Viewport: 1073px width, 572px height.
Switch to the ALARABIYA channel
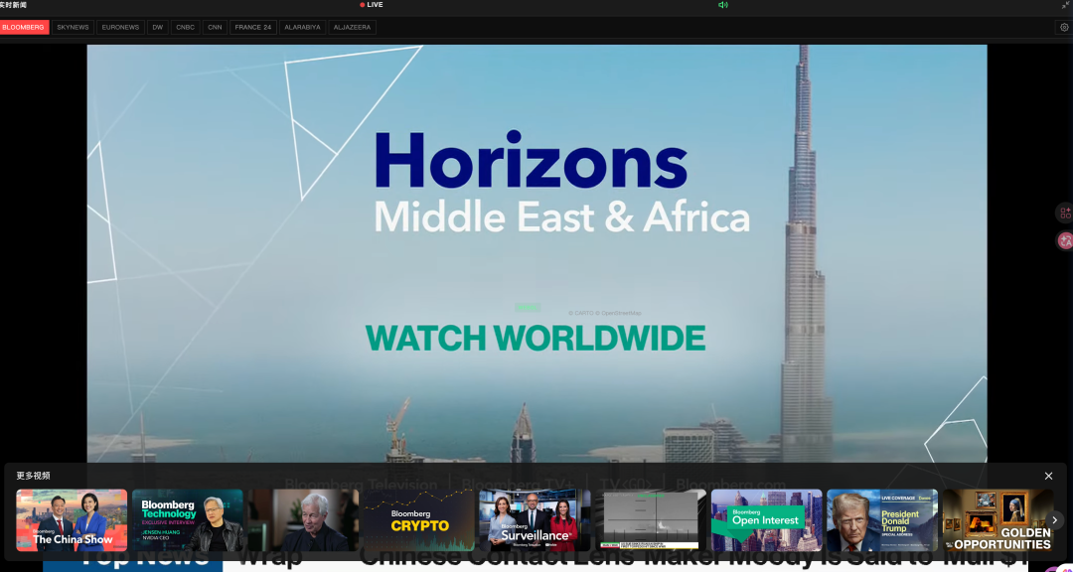click(x=302, y=28)
